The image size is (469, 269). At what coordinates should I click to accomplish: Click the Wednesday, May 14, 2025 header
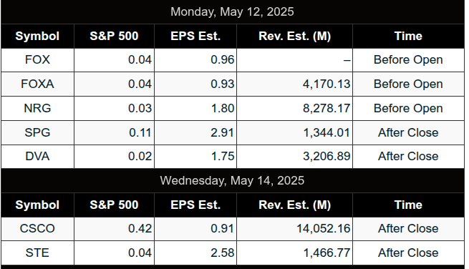[x=232, y=180]
